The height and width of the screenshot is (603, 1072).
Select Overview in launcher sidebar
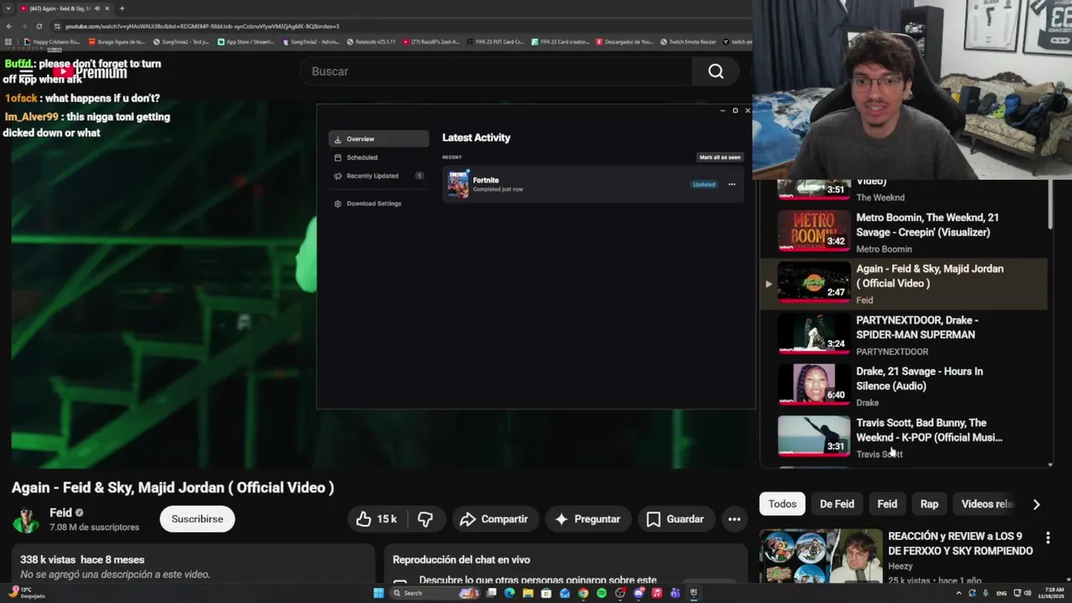tap(379, 139)
